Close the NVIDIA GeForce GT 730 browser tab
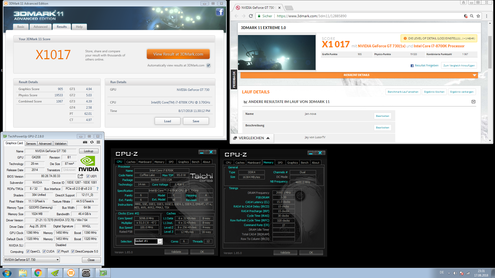495x278 pixels. click(x=279, y=8)
